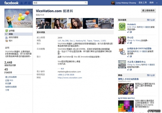This screenshot has height=113, width=162.
Task: Open 台灣好市多COSTCO必買物 page icon
Action: (x=122, y=51)
